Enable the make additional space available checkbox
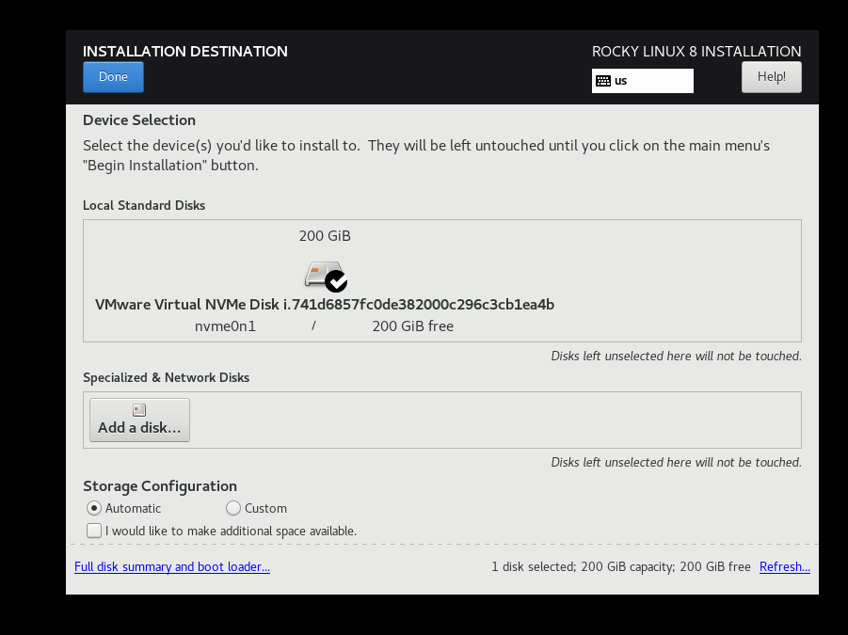The height and width of the screenshot is (635, 848). 94,531
